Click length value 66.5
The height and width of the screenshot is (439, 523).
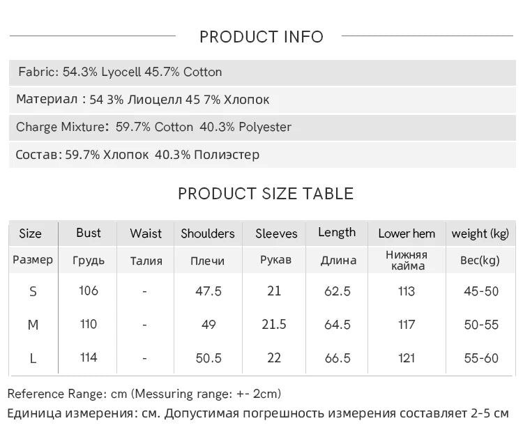click(338, 358)
